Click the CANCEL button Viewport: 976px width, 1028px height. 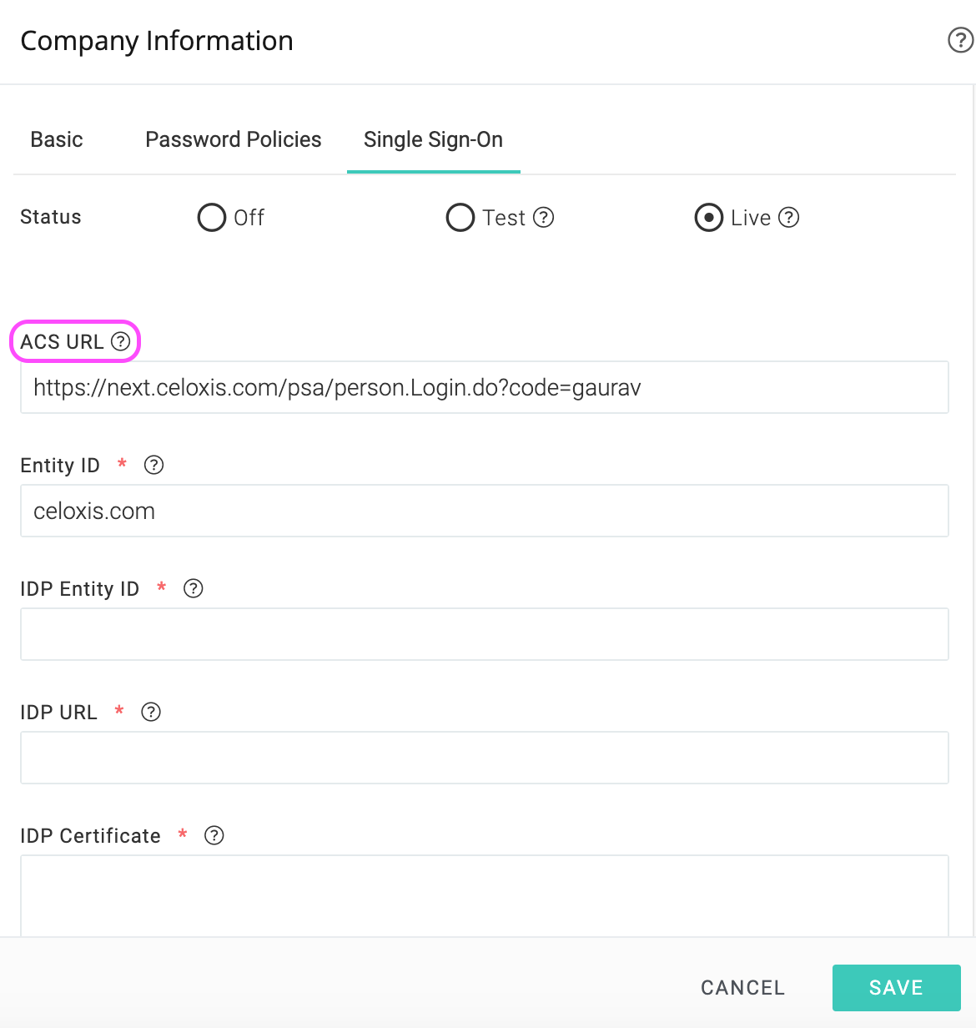pos(743,988)
